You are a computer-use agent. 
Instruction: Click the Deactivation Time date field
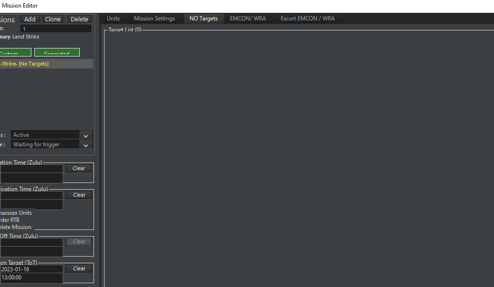(x=31, y=195)
